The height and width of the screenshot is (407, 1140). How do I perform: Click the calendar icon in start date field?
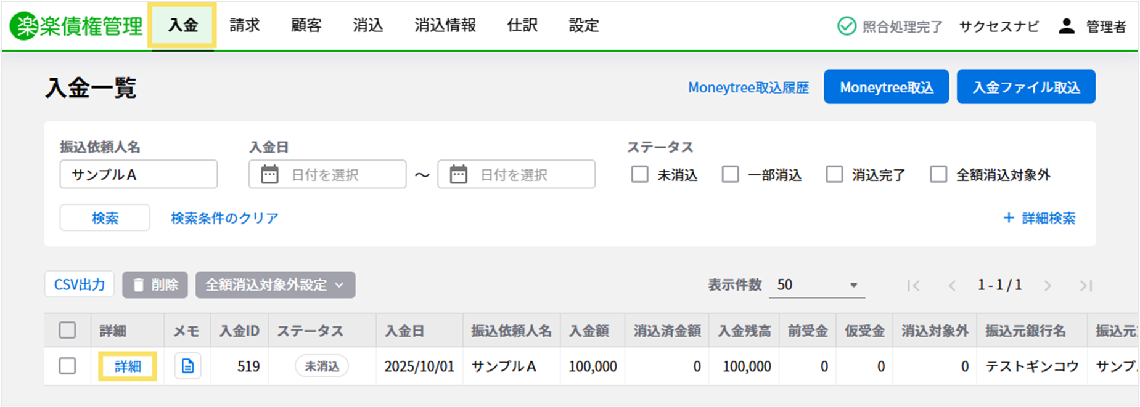pyautogui.click(x=269, y=175)
